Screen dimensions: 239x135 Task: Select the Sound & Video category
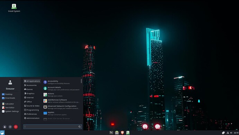pos(32,106)
